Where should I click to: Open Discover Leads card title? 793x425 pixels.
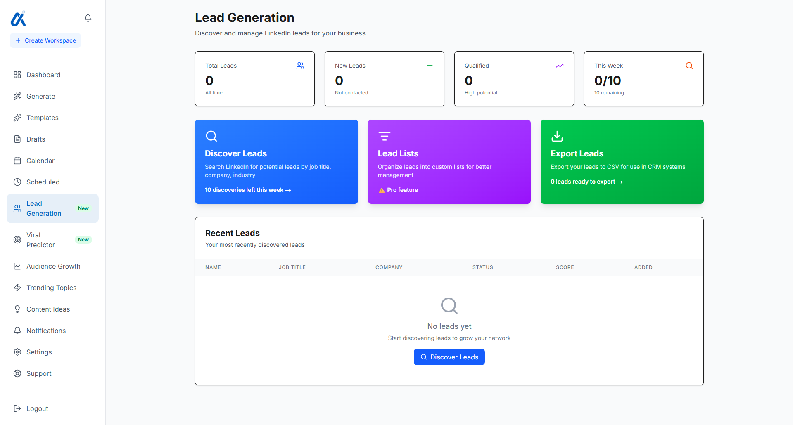[236, 153]
